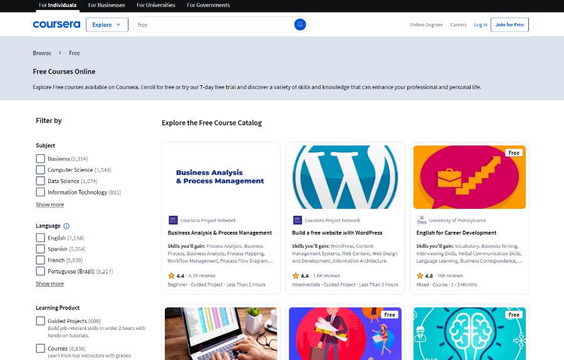This screenshot has width=564, height=360.
Task: Check the Portuguese (Brazil) language filter
Action: [40, 271]
